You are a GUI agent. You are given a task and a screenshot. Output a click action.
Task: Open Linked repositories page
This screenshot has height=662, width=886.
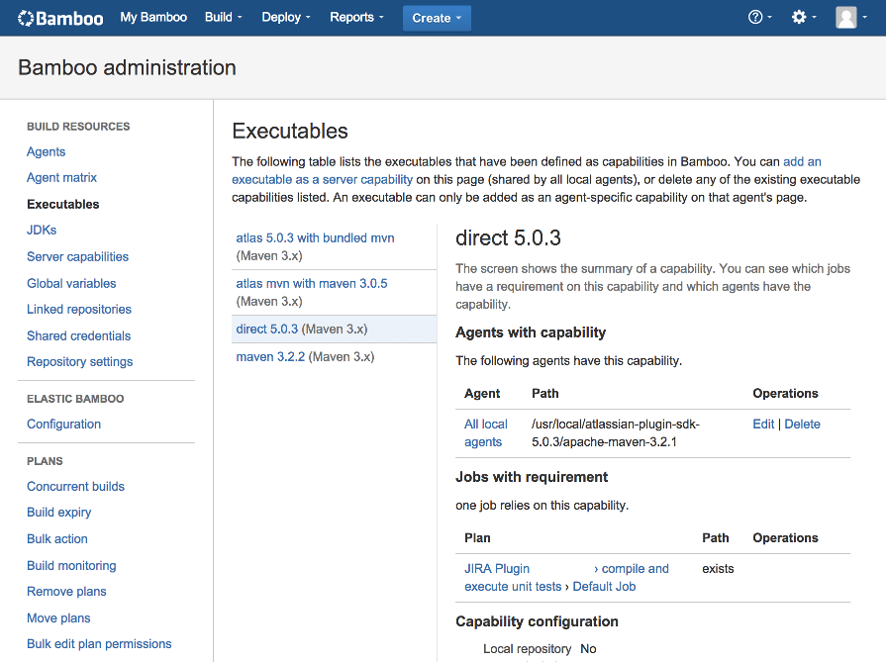pyautogui.click(x=78, y=309)
